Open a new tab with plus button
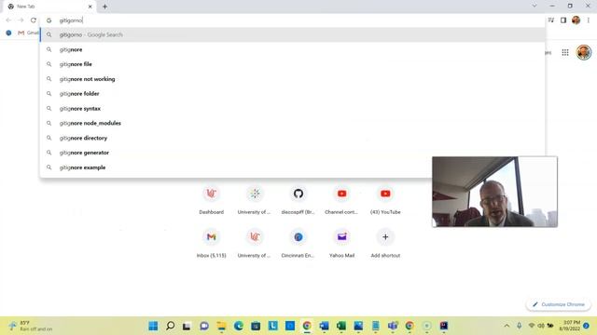Viewport: 597px width, 335px height. point(104,7)
